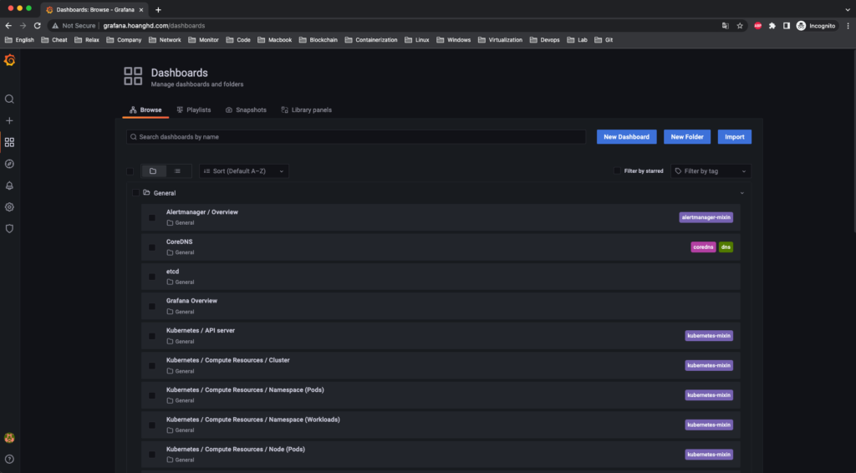Image resolution: width=856 pixels, height=473 pixels.
Task: Click the translate page icon in address bar
Action: (725, 26)
